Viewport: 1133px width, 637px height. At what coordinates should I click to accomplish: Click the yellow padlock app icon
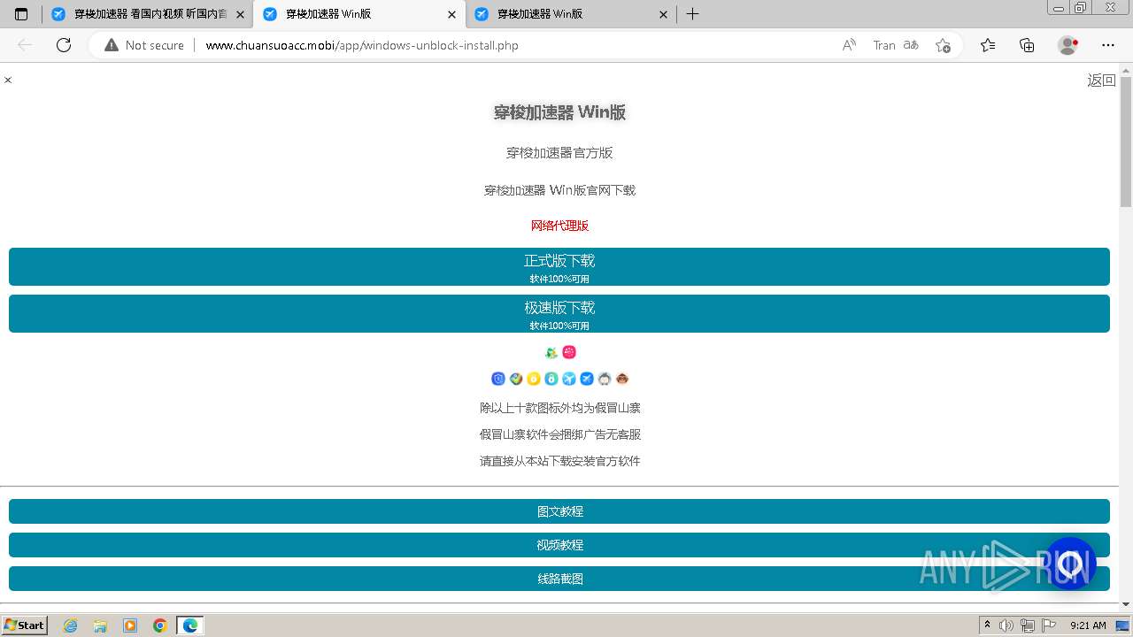[534, 379]
